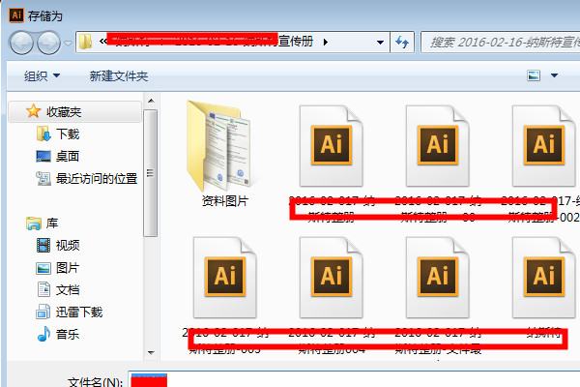
Task: Select 桌面 in the navigation pane
Action: pyautogui.click(x=57, y=156)
